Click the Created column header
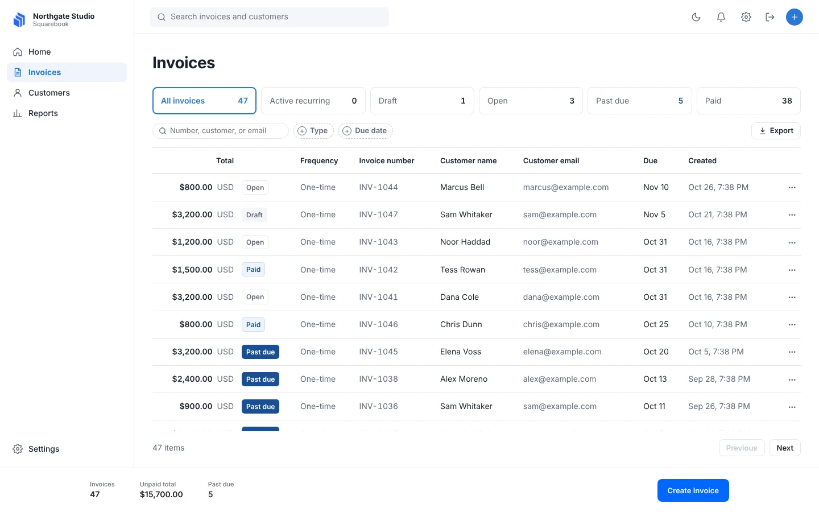Screen dimensions: 819x512 coord(702,160)
